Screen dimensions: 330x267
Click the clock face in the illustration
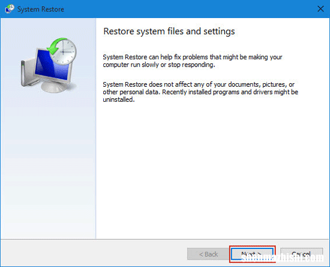(x=64, y=52)
